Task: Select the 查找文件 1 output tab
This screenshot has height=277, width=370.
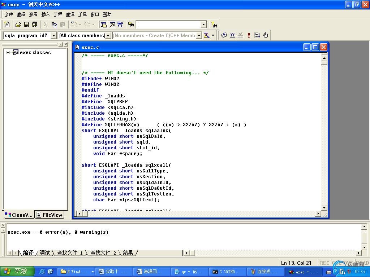Action: click(70, 253)
